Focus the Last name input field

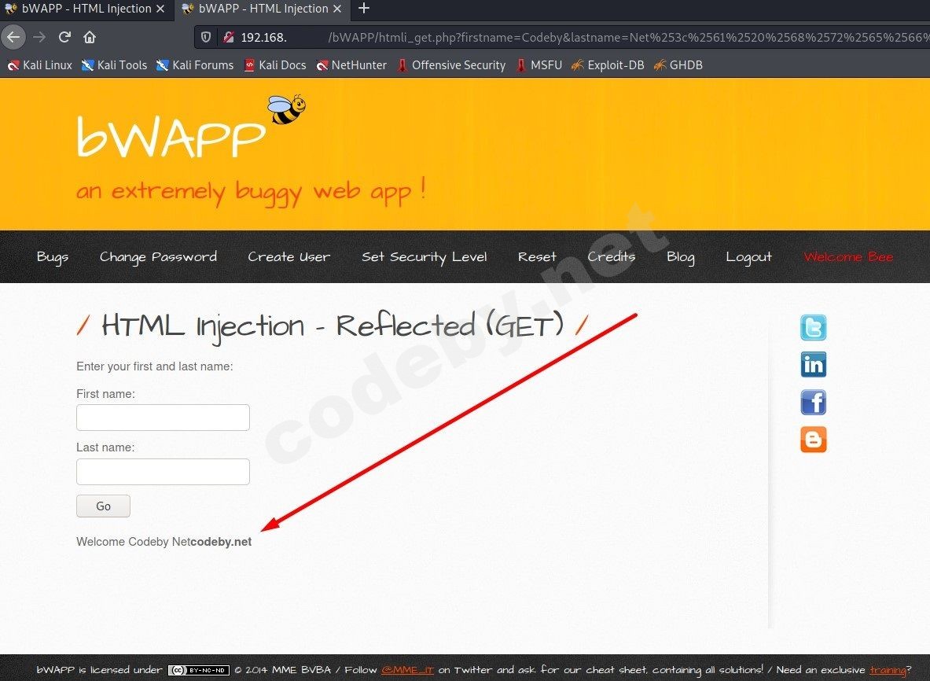point(163,472)
